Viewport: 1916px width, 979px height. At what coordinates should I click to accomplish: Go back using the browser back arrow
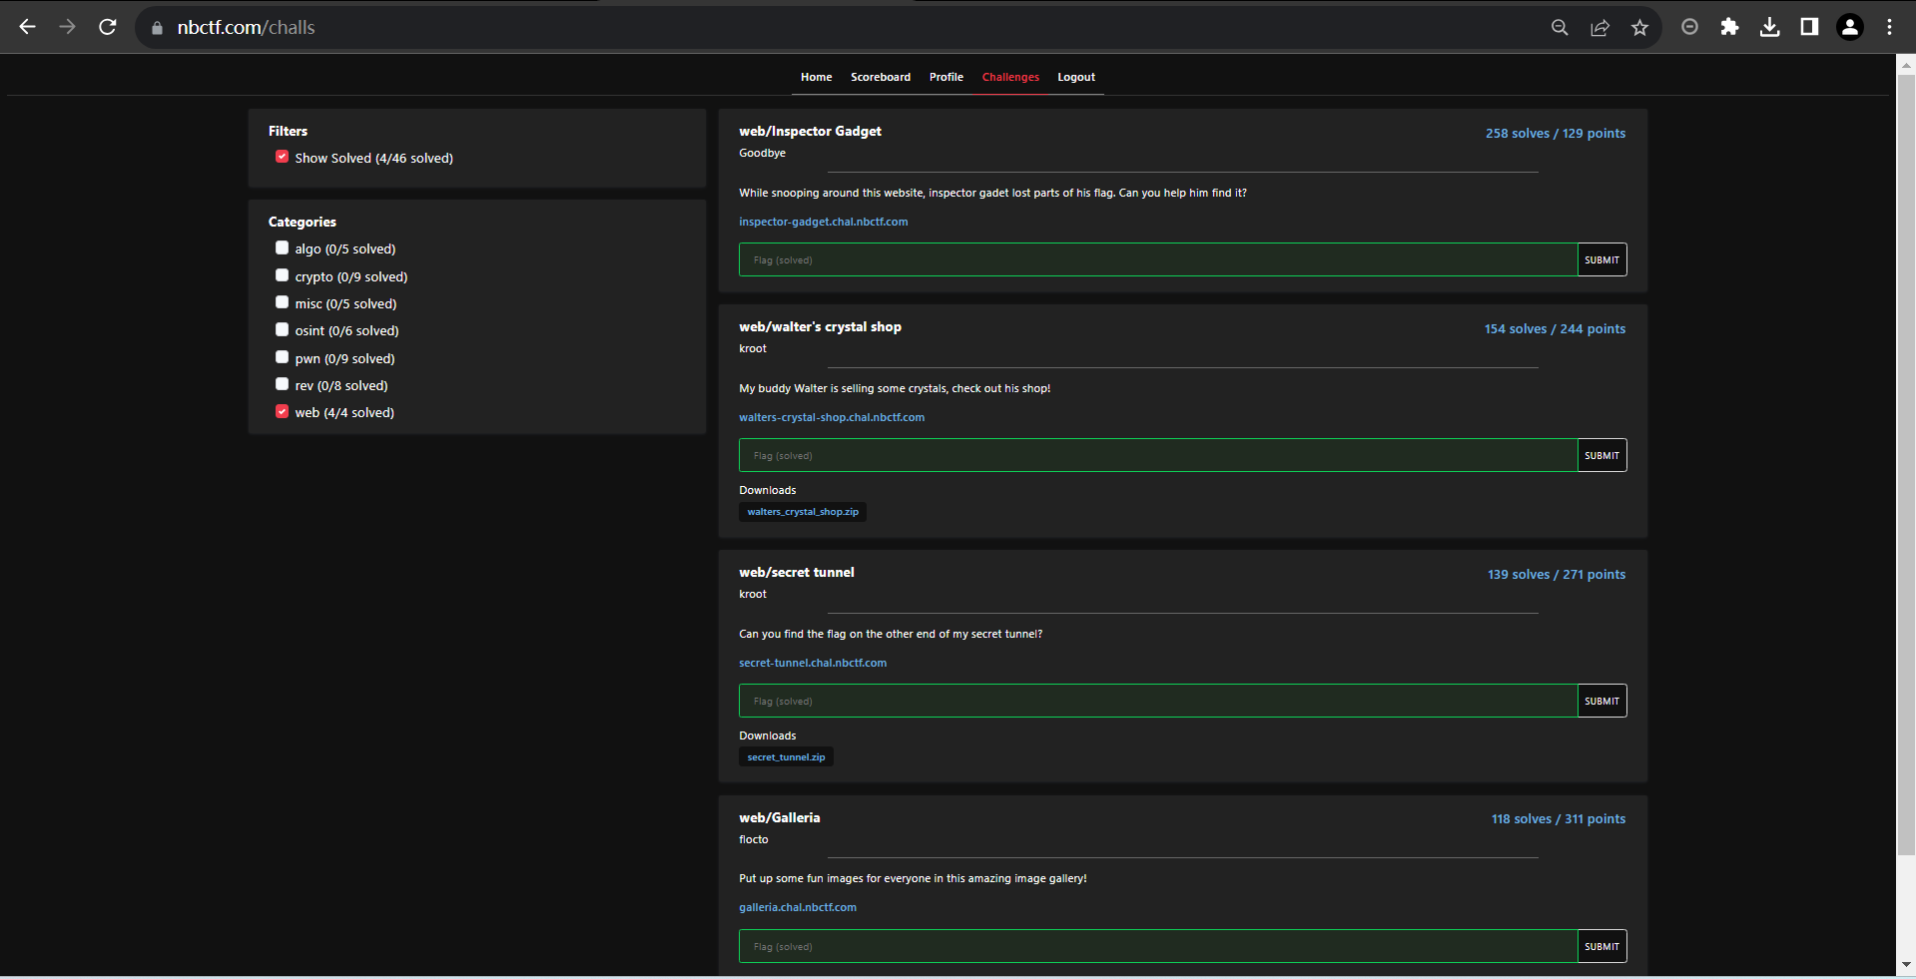[27, 27]
